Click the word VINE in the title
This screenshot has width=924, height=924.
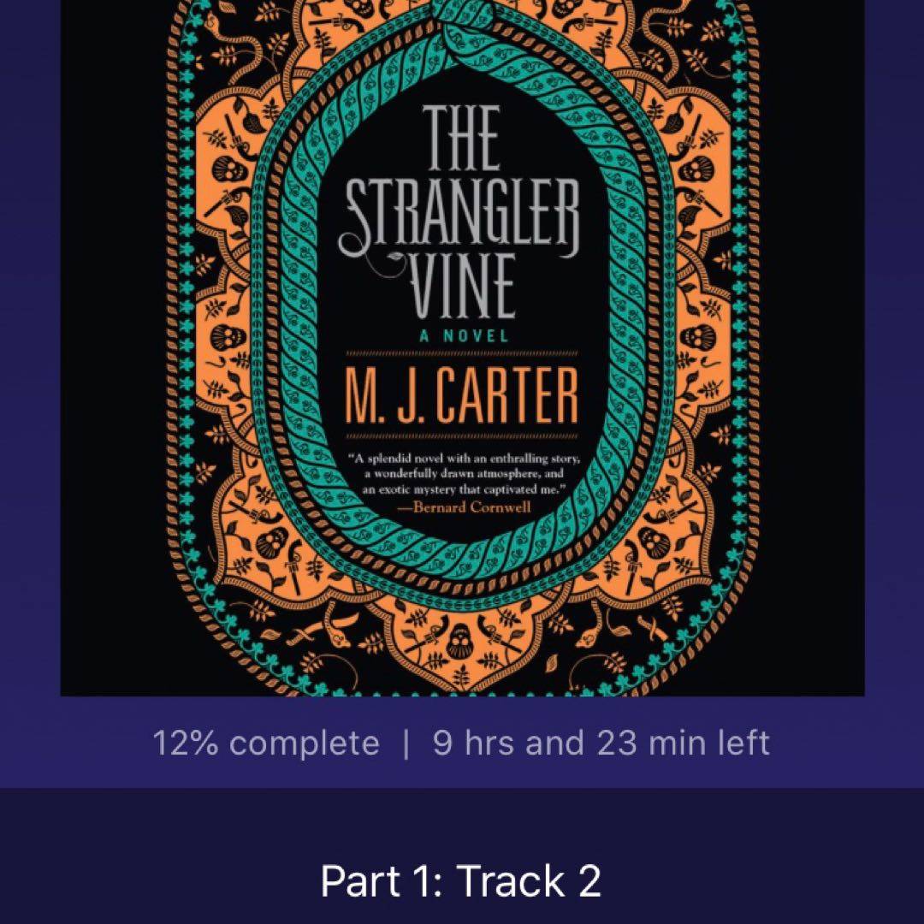click(x=464, y=287)
